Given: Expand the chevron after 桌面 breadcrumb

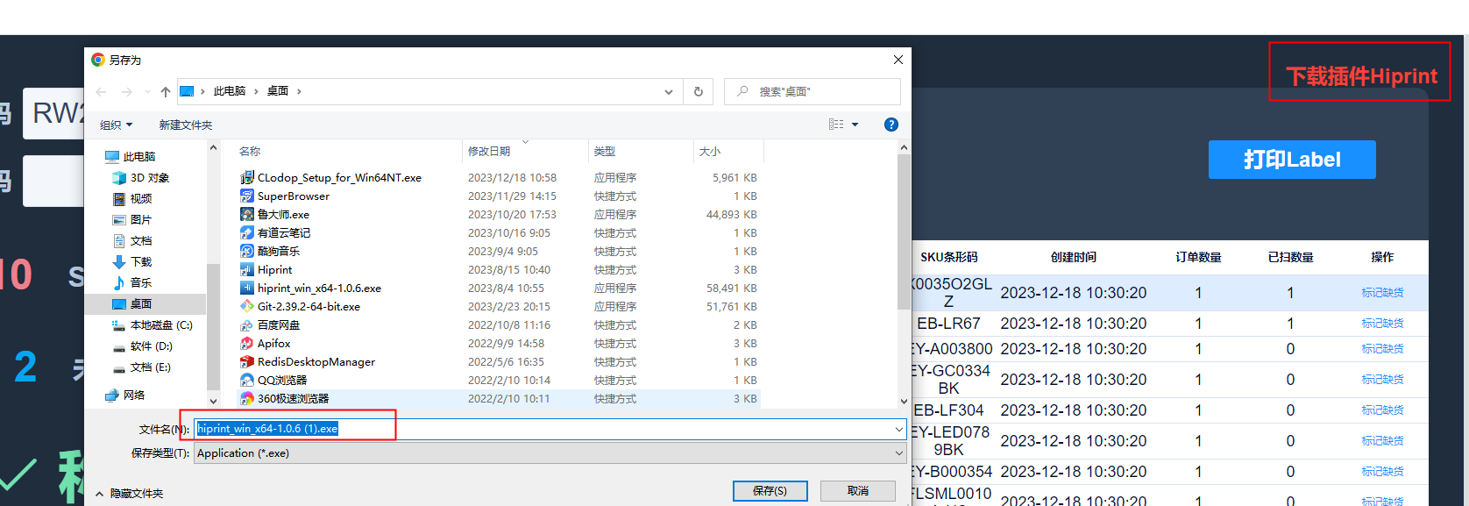Looking at the screenshot, I should [299, 91].
